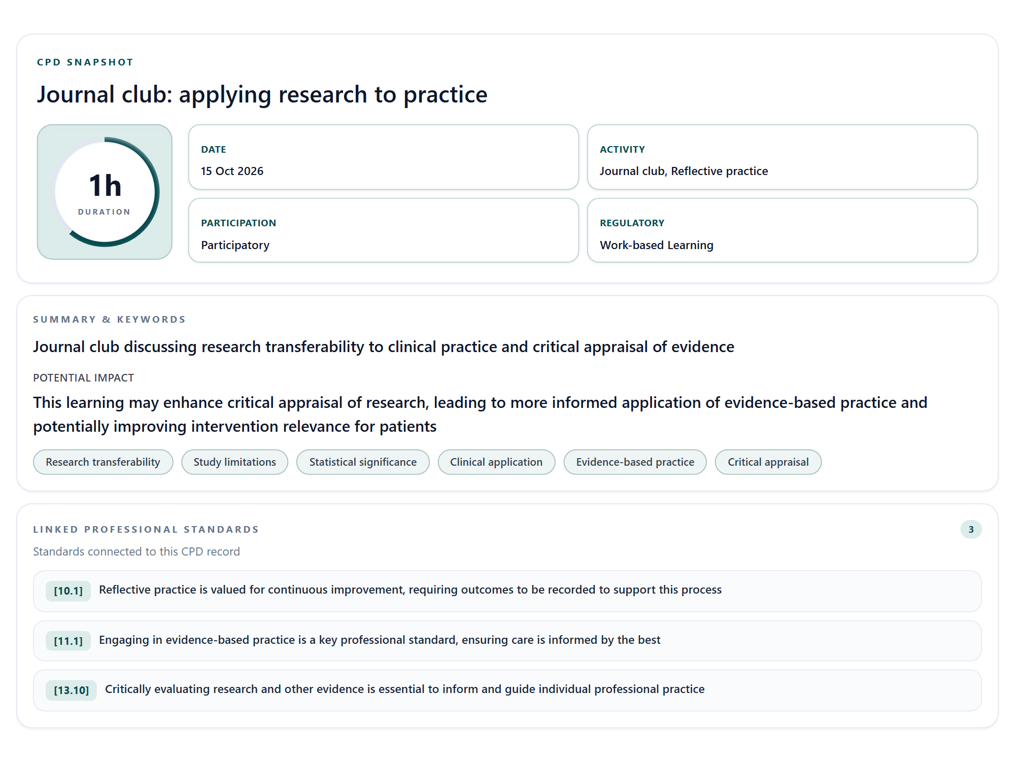Click the Critical appraisal keyword tag

(x=768, y=462)
